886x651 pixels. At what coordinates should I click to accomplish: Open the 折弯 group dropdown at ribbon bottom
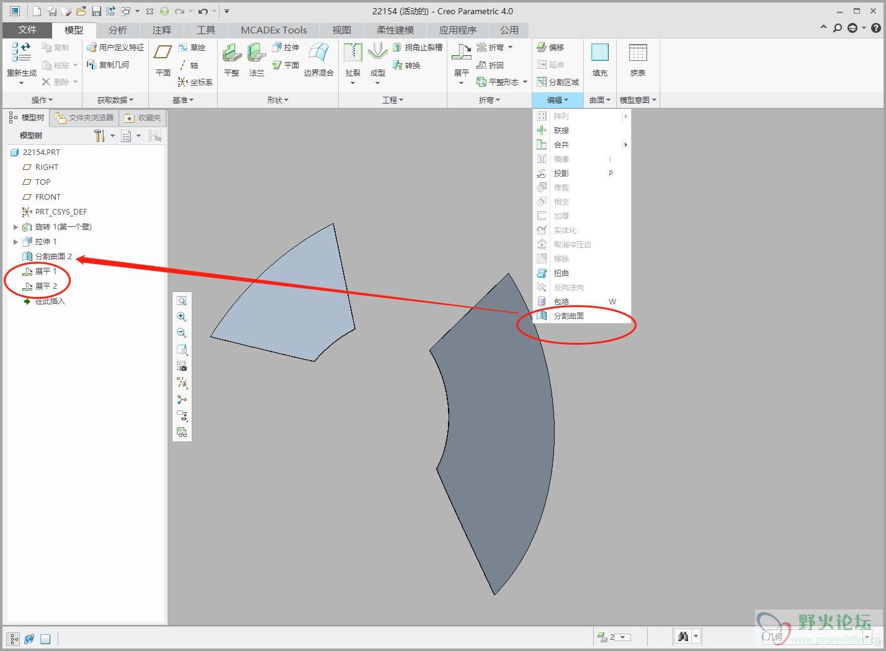[490, 100]
